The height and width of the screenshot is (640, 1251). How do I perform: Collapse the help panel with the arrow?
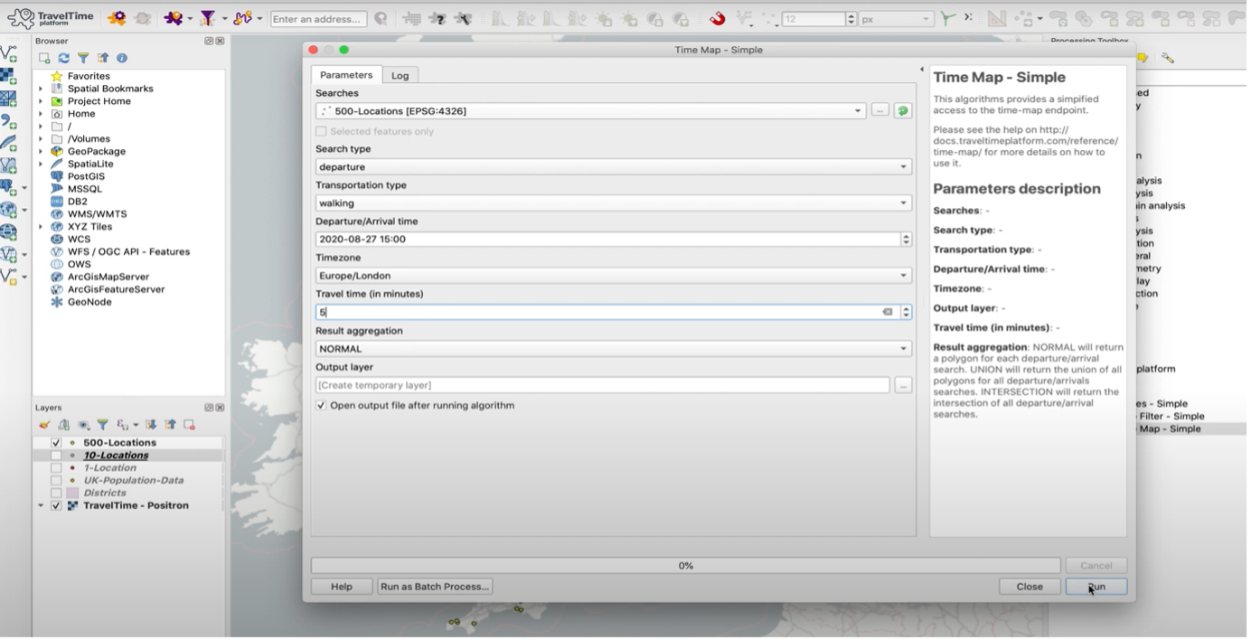pos(922,70)
